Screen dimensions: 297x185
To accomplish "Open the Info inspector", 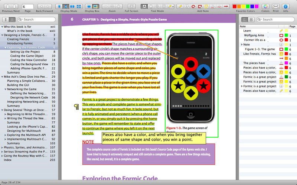I will click(285, 6).
